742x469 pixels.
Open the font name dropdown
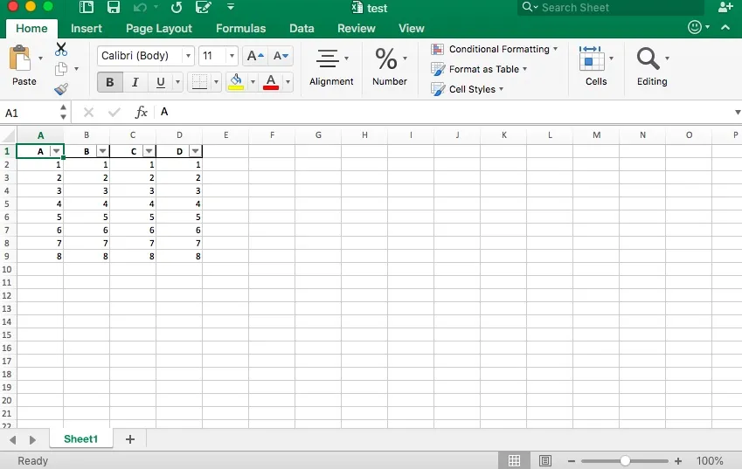188,56
